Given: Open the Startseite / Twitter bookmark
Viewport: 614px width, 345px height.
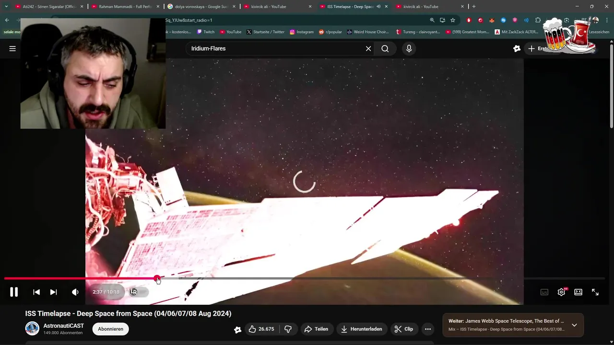Looking at the screenshot, I should (x=265, y=32).
